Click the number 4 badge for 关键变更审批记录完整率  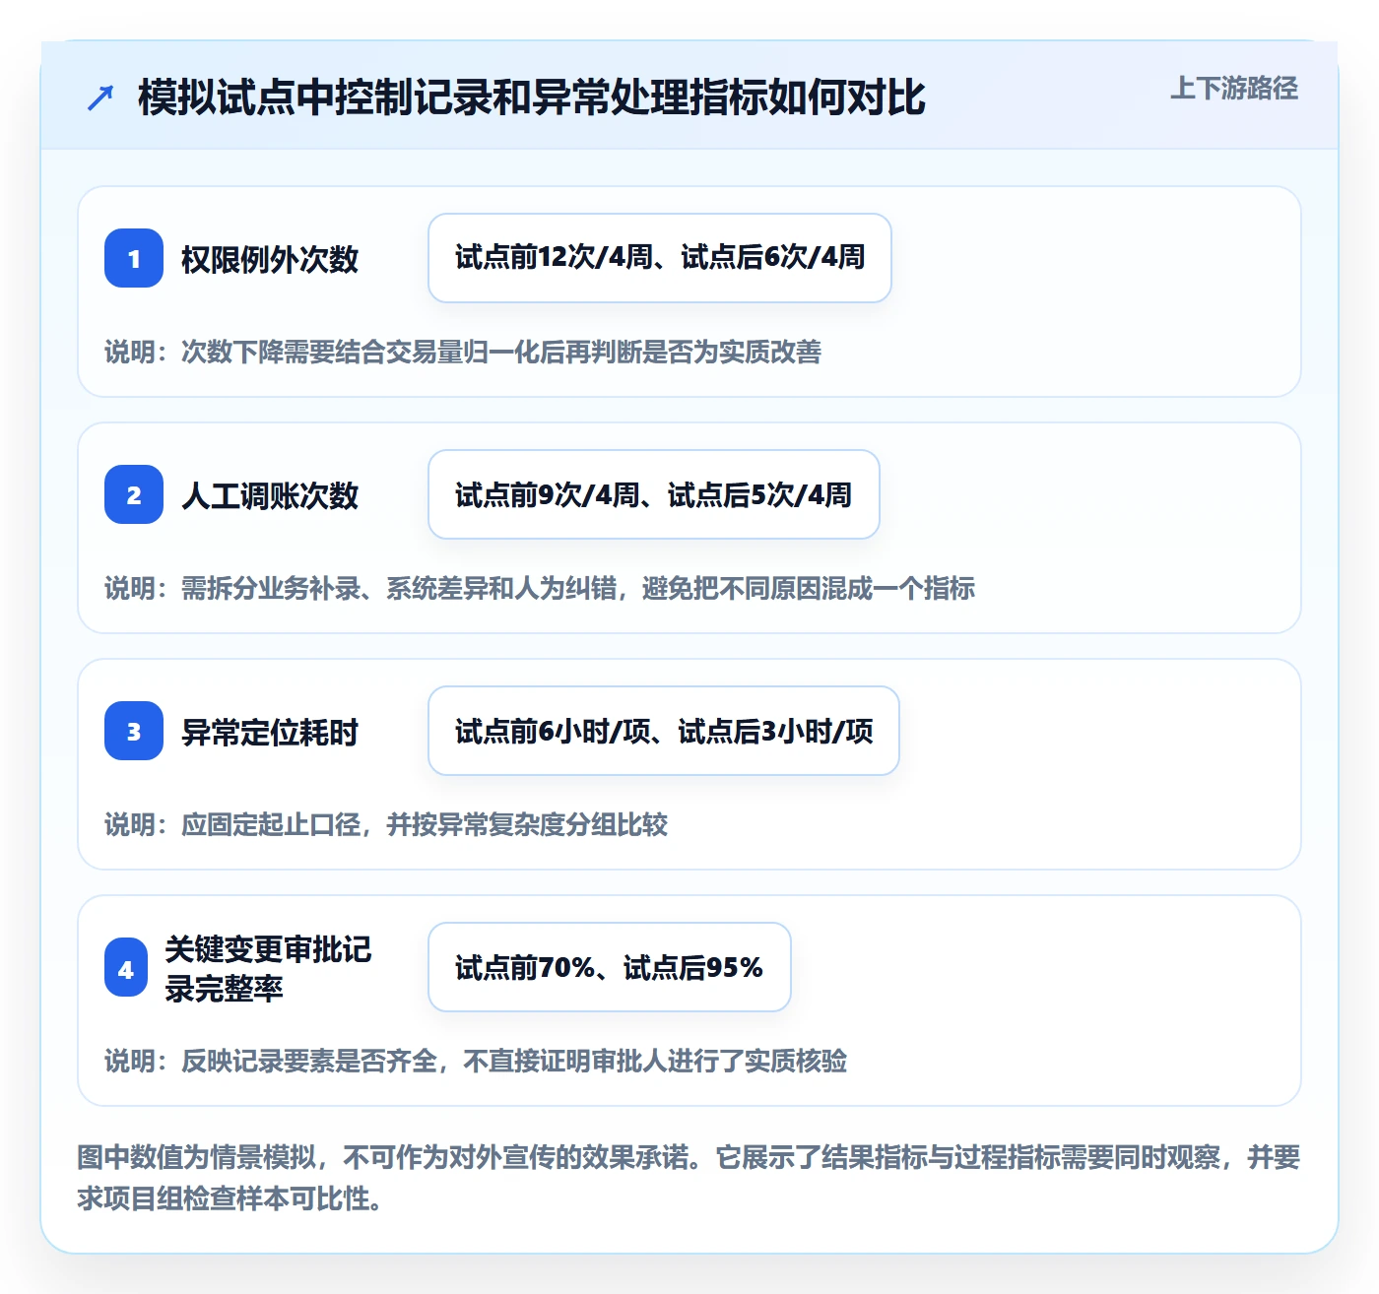click(x=126, y=969)
